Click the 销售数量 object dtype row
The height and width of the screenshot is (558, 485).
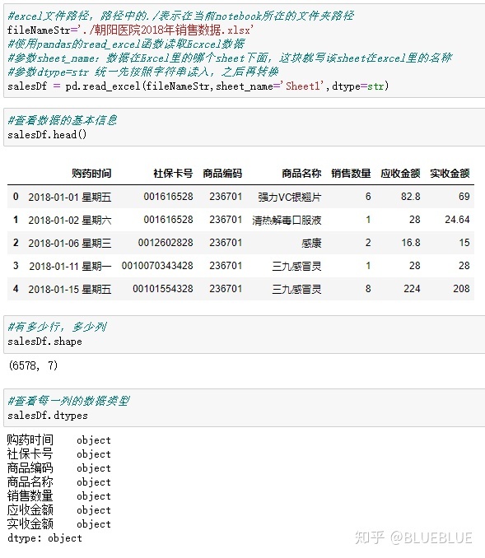[x=59, y=495]
